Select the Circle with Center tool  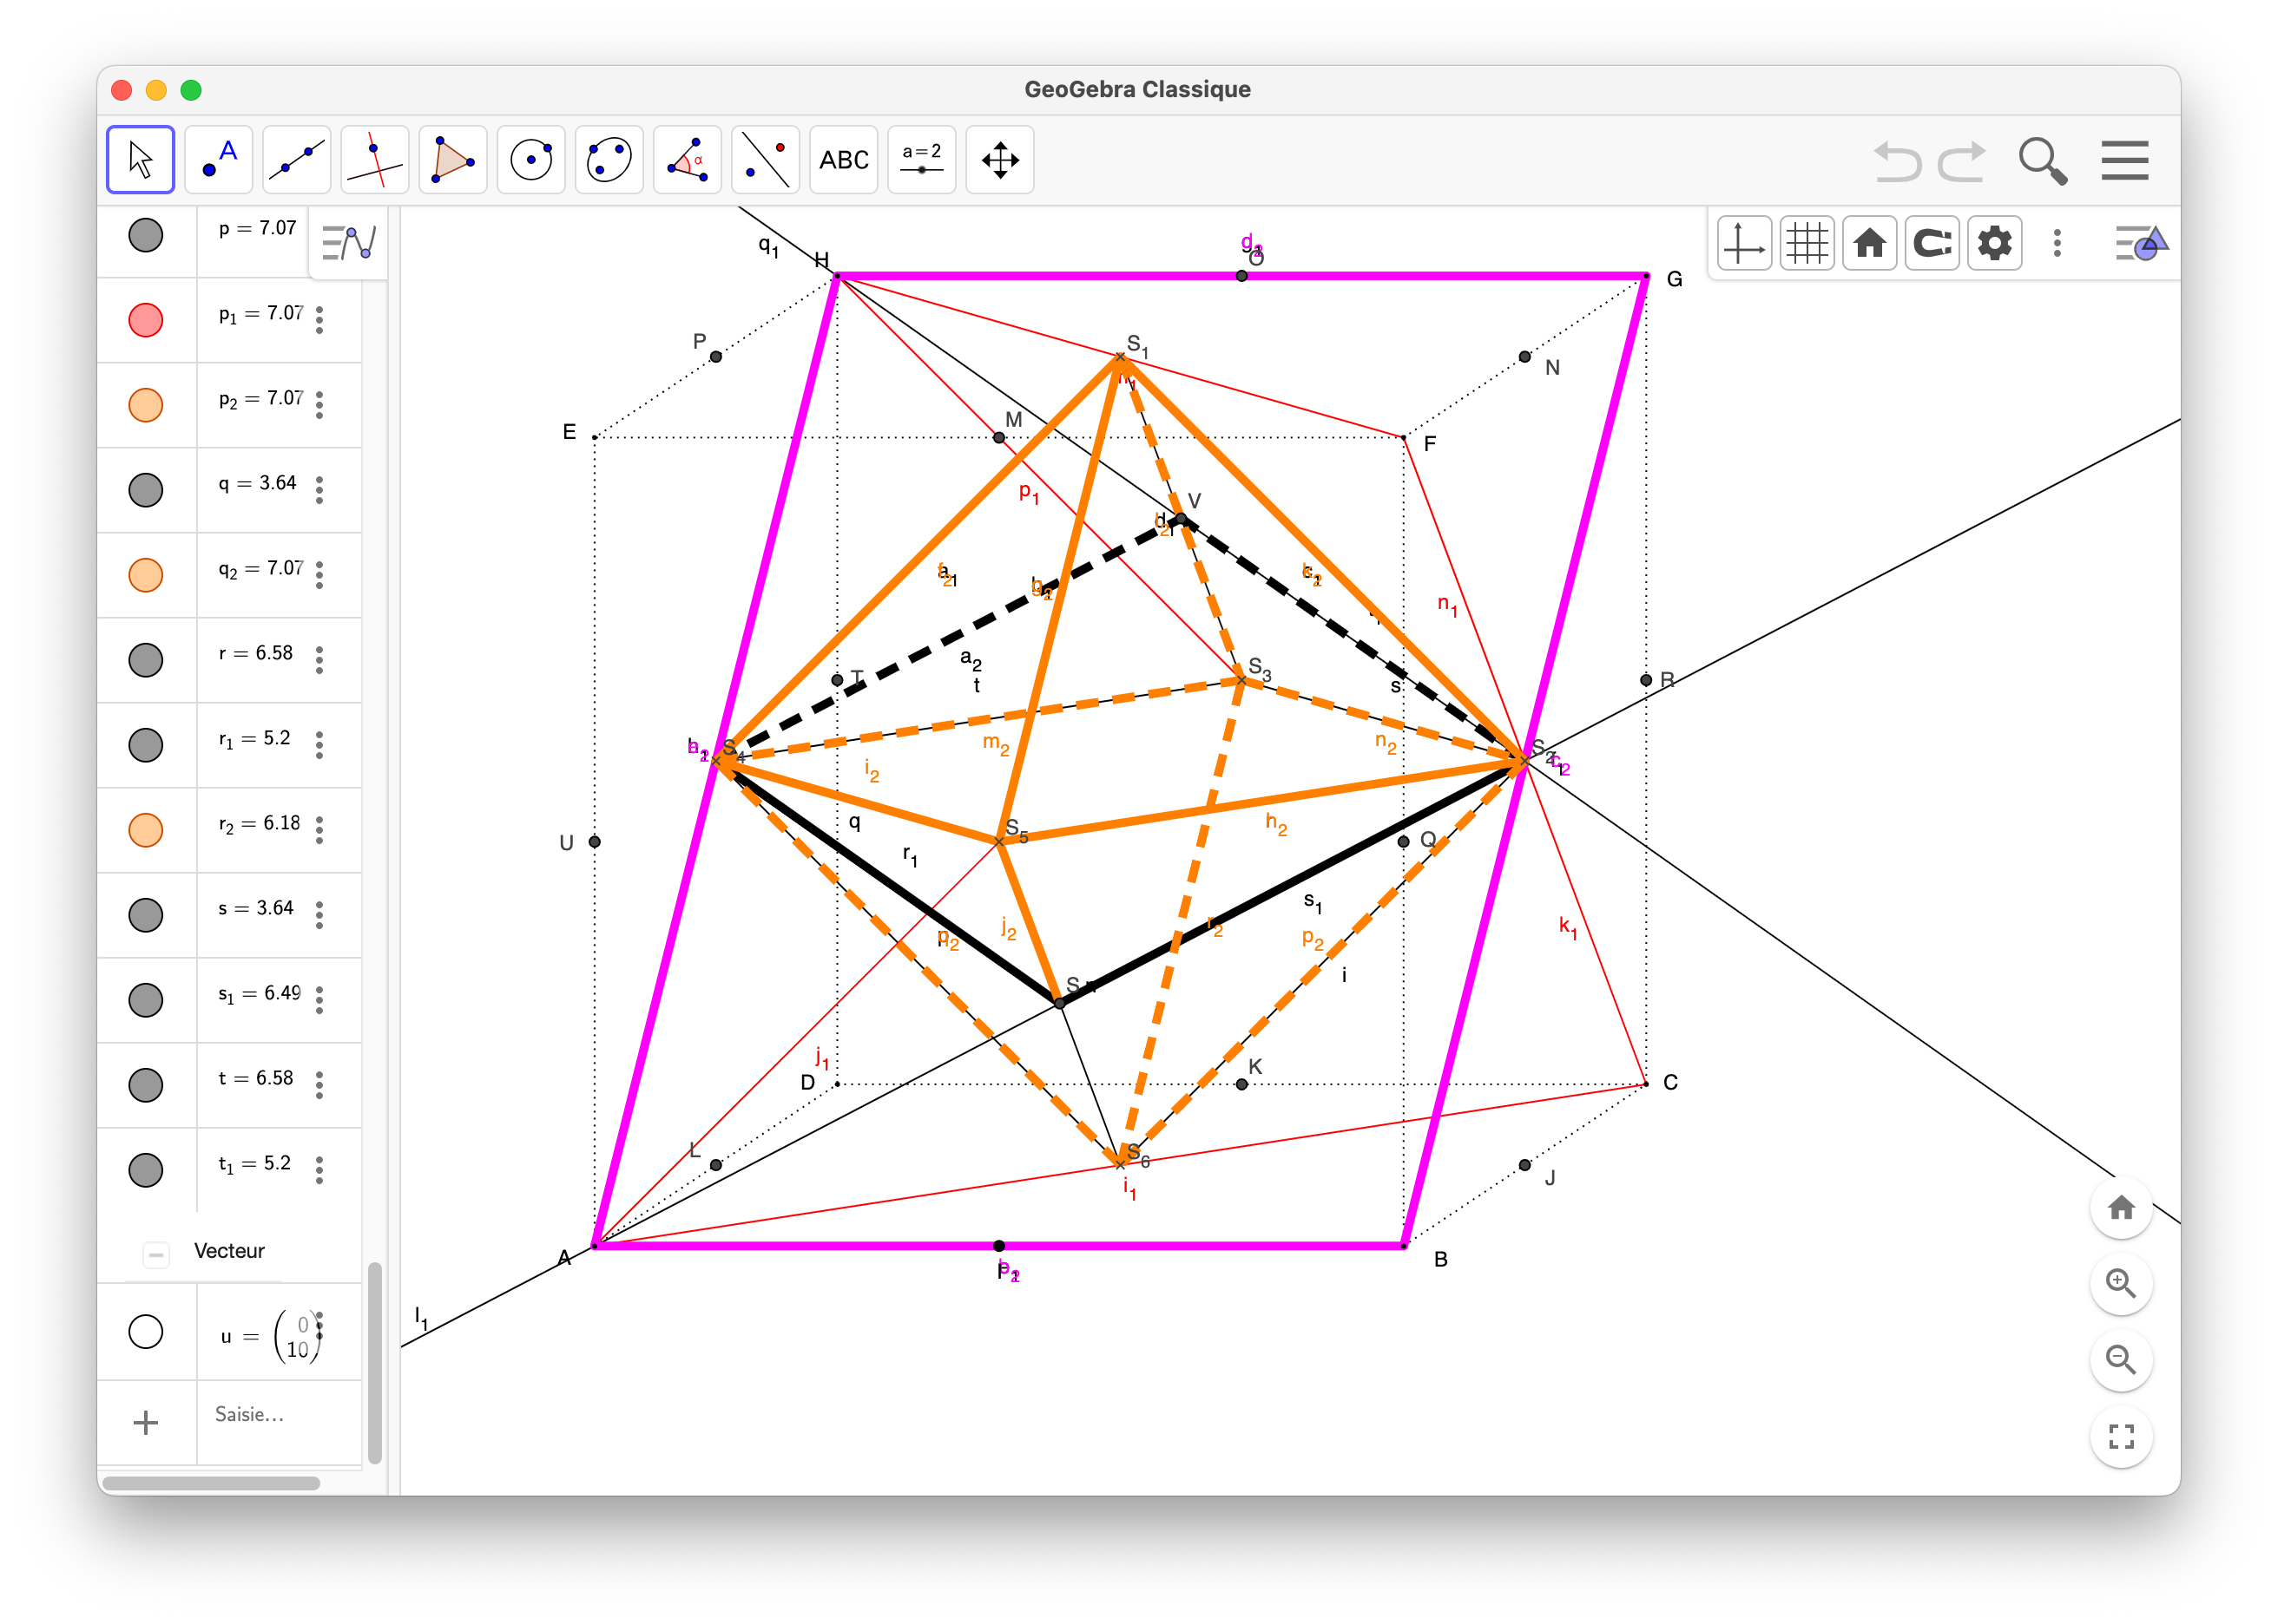[530, 160]
